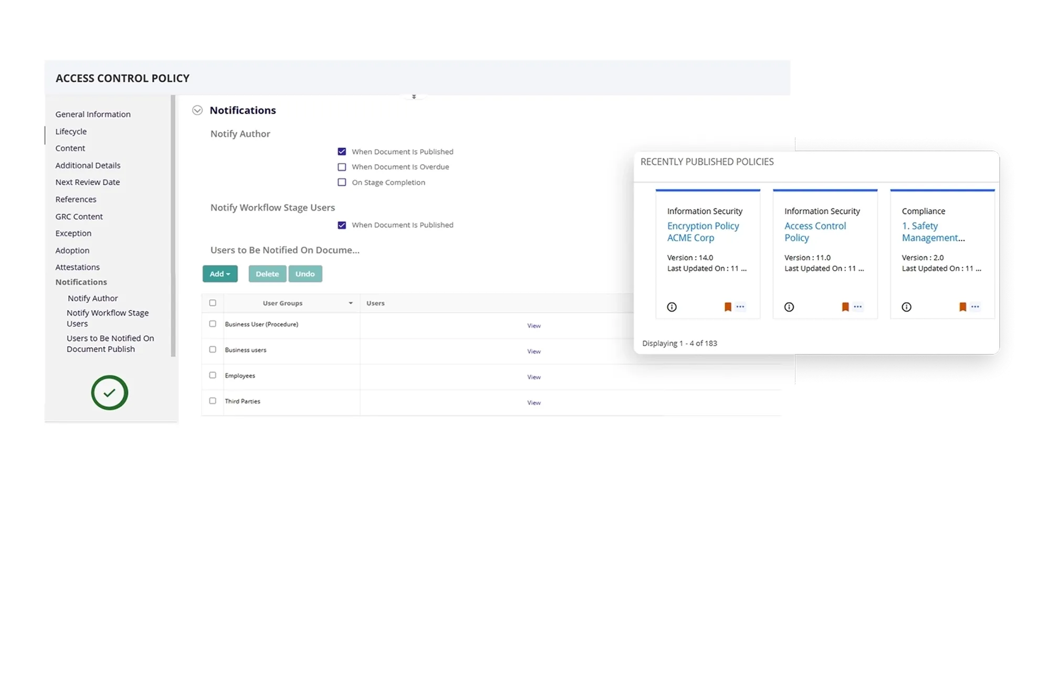Viewport: 1037px width, 689px height.
Task: Check On Stage Completion option
Action: tap(342, 182)
